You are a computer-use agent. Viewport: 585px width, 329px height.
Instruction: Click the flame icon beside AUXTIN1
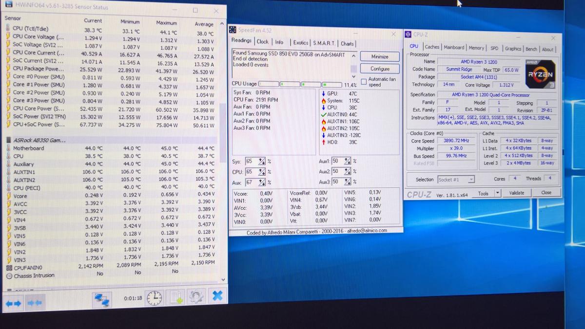click(323, 121)
